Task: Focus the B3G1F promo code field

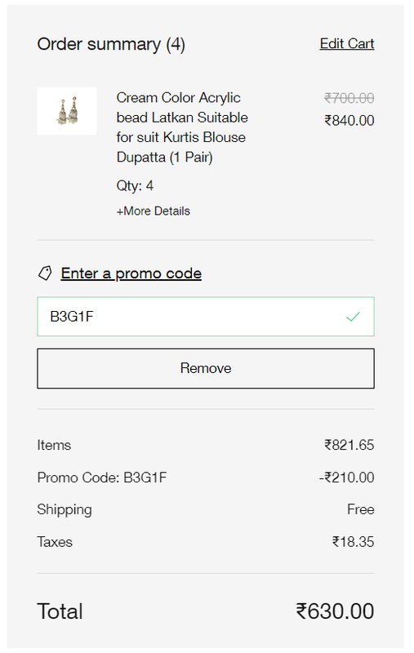Action: pyautogui.click(x=206, y=317)
